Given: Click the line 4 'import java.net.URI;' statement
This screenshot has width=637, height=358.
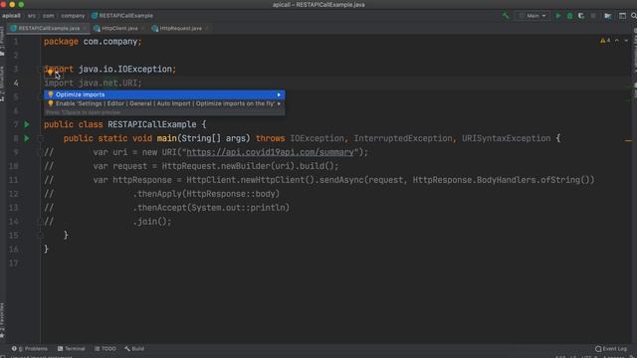Looking at the screenshot, I should [x=93, y=84].
